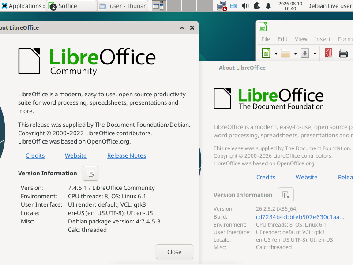Open the power manager battery icon
This screenshot has height=265, width=353.
pyautogui.click(x=257, y=6)
